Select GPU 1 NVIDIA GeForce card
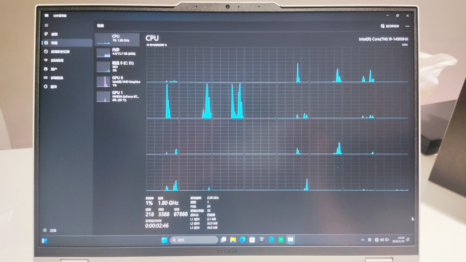The image size is (466, 262). tap(117, 96)
